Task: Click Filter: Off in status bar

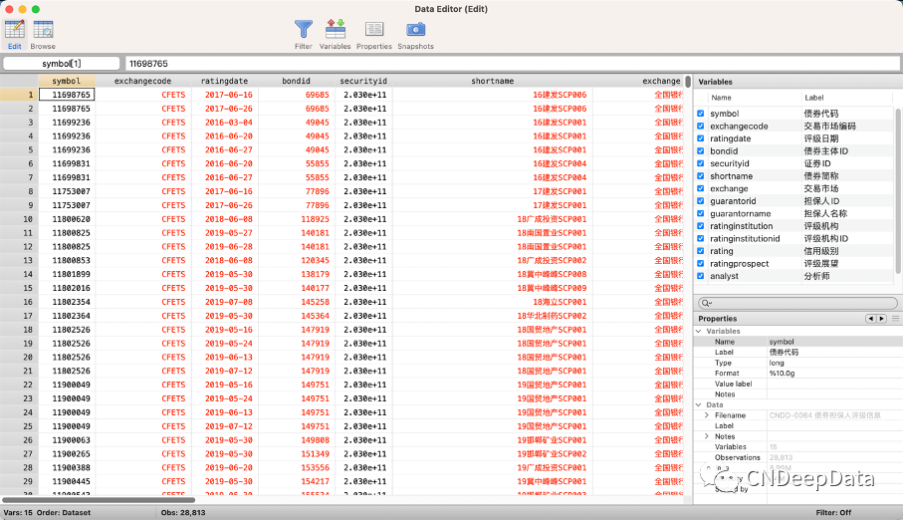Action: tap(833, 512)
